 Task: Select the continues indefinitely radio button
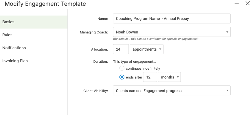[x=122, y=68]
